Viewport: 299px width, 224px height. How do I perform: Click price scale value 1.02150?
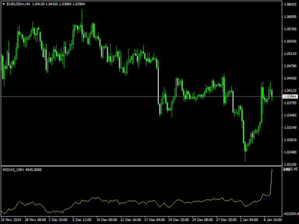point(290,164)
